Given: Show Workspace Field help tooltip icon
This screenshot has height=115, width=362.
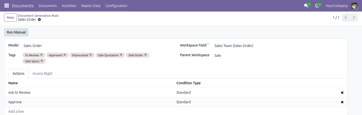Looking at the screenshot, I should (208, 44).
